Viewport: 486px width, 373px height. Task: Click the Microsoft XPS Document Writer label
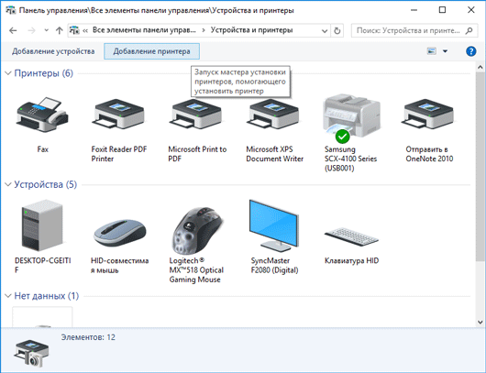274,154
